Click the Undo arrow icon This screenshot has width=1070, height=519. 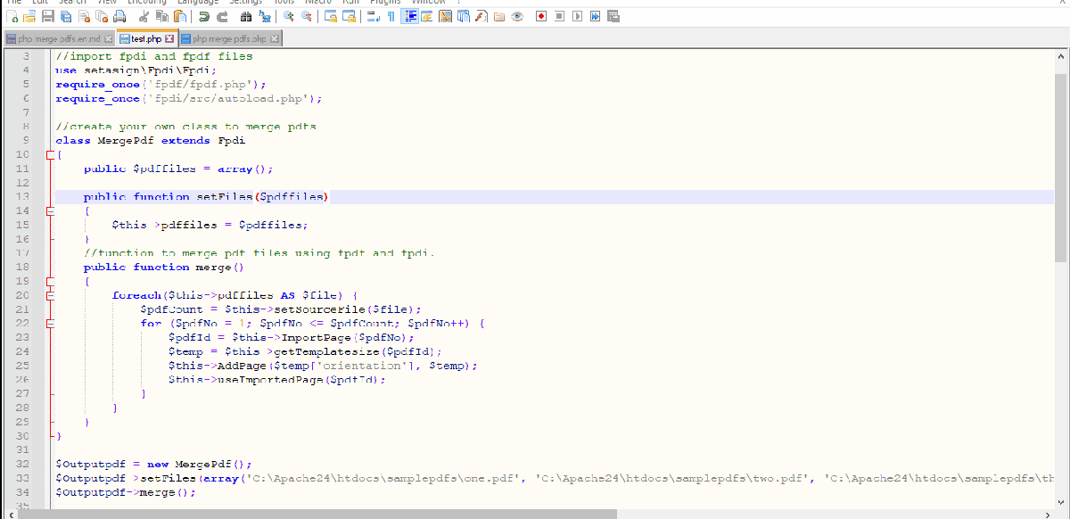pyautogui.click(x=202, y=15)
